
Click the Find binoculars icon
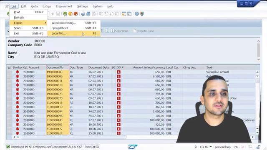(x=88, y=14)
